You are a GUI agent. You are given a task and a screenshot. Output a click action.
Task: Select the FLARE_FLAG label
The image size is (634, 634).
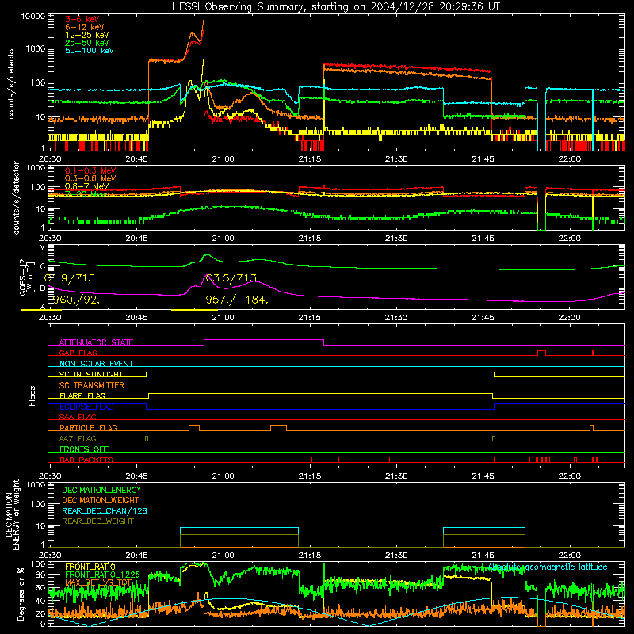click(x=82, y=395)
